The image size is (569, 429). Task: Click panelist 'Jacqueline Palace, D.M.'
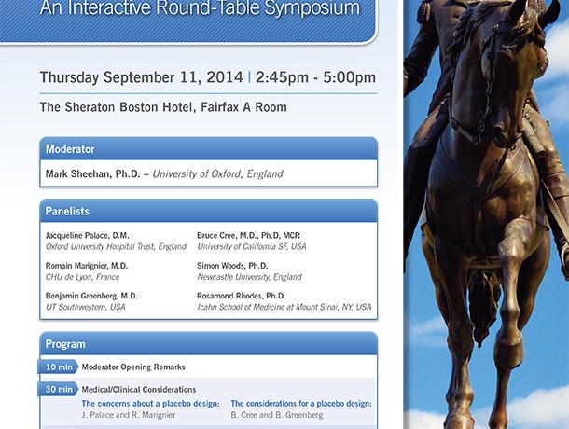point(87,236)
